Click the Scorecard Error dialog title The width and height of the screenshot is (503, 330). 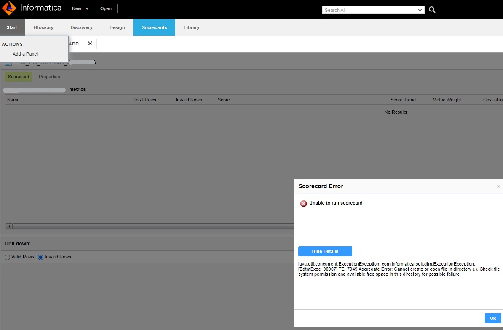321,186
